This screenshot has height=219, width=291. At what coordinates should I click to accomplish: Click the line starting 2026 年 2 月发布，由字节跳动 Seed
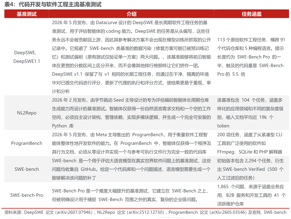tap(130, 100)
